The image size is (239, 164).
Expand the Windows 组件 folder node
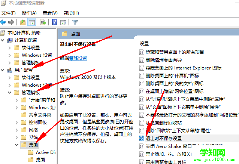coord(17,108)
